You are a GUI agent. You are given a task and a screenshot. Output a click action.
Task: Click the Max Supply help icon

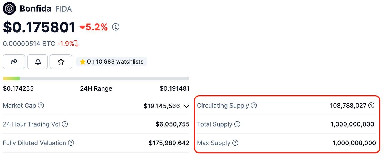(235, 143)
